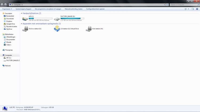This screenshot has height=112, width=200.
Task: Open Dvd-station (H:) drive
Action: 89,29
